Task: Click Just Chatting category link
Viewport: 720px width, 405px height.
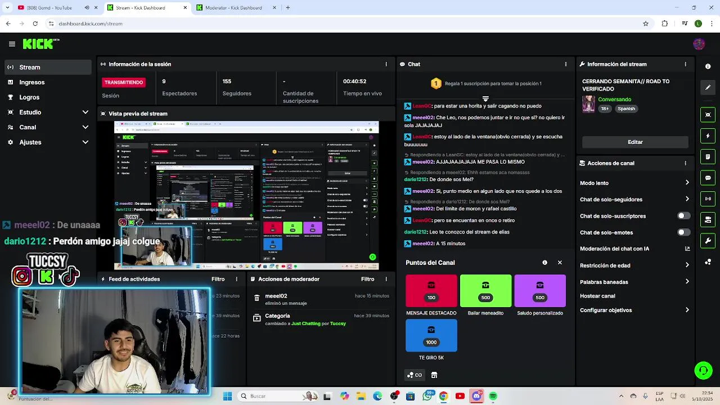Action: (x=305, y=323)
